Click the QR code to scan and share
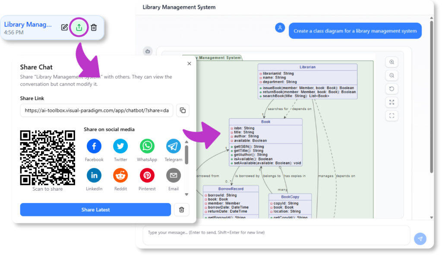The height and width of the screenshot is (256, 442). coord(47,157)
